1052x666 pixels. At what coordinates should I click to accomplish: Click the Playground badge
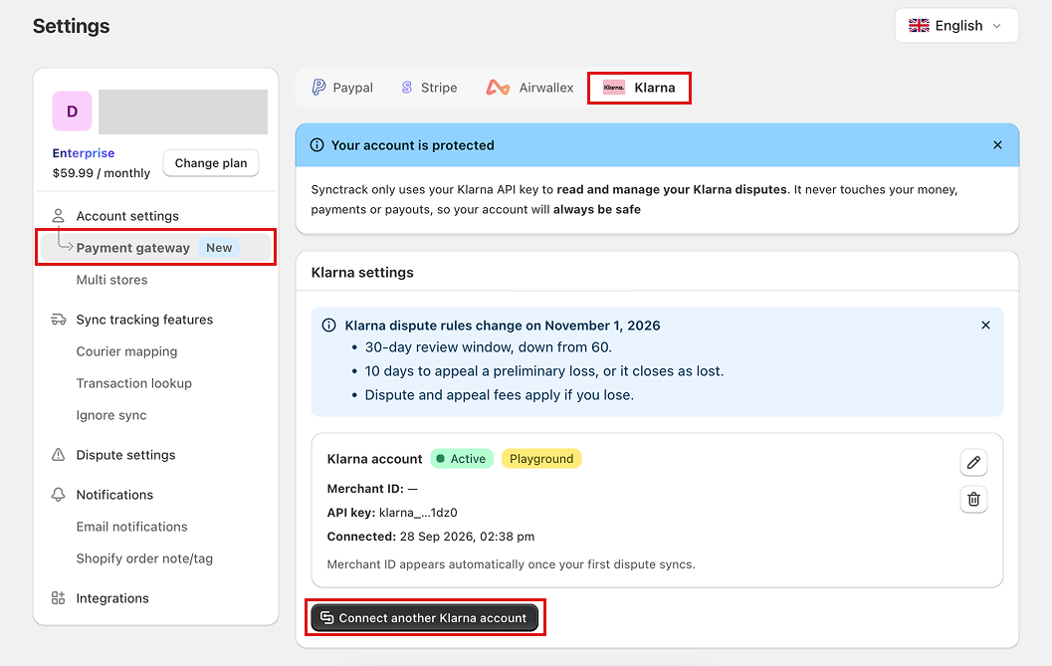point(541,459)
